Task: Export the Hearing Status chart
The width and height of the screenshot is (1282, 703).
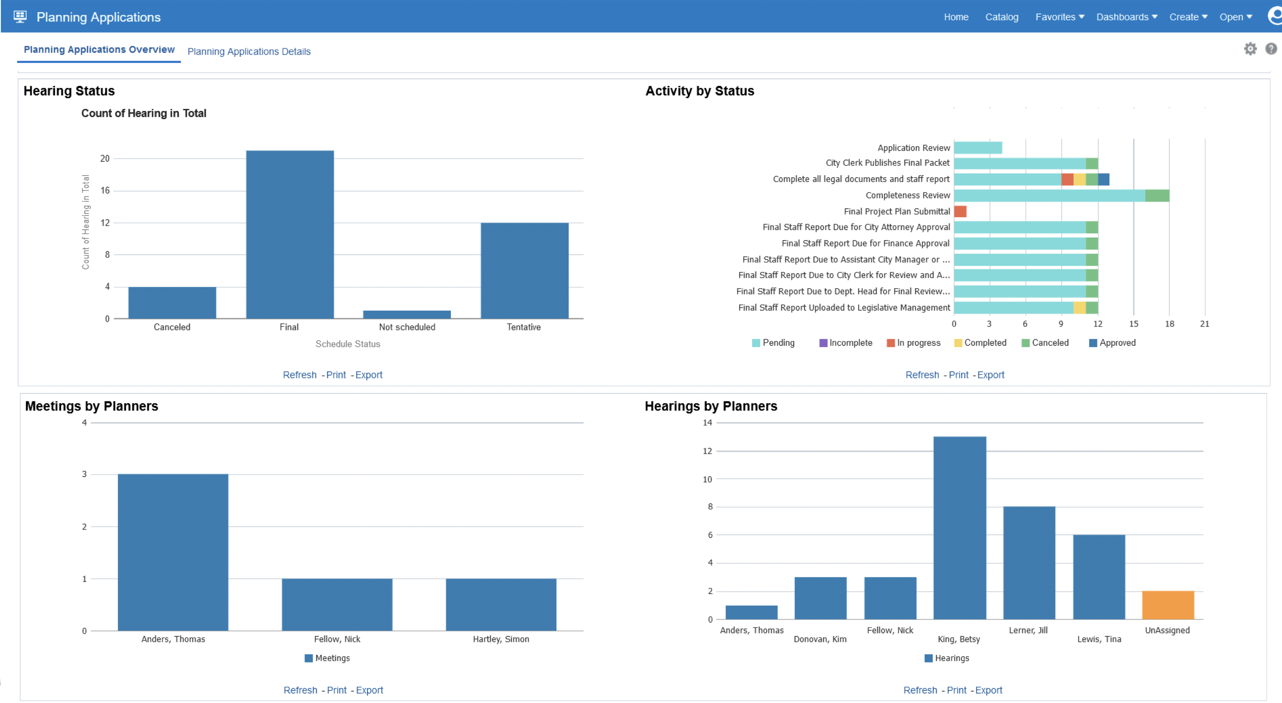Action: coord(369,374)
